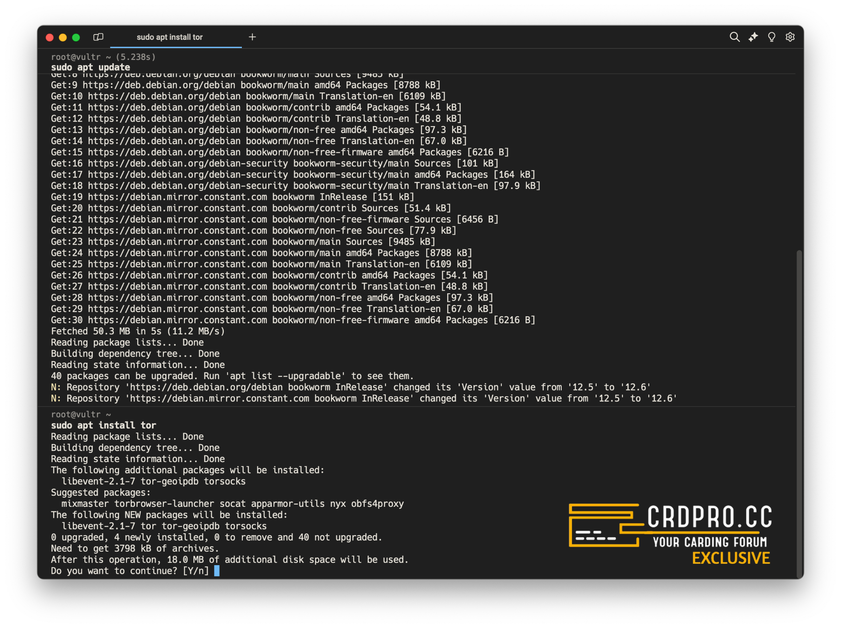Focus the cursor at the [Y/n] prompt
841x628 pixels.
coord(217,570)
